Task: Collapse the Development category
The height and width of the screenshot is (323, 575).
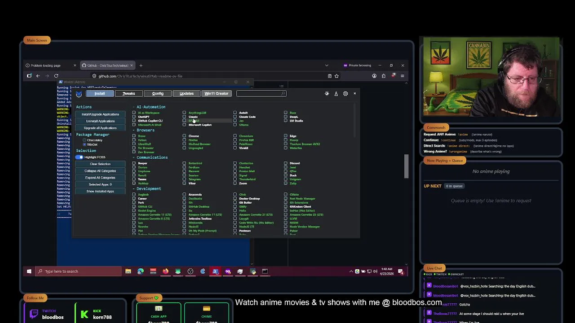Action: pos(146,189)
